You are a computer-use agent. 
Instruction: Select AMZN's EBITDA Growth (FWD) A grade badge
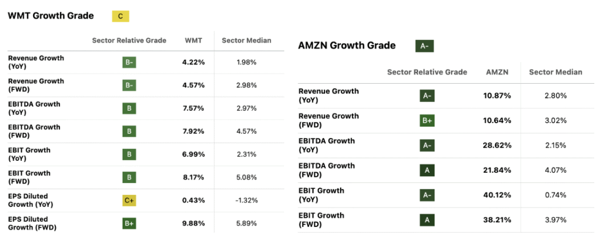pyautogui.click(x=427, y=170)
